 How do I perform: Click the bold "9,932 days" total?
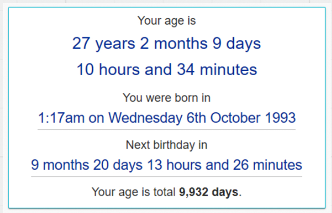click(210, 192)
